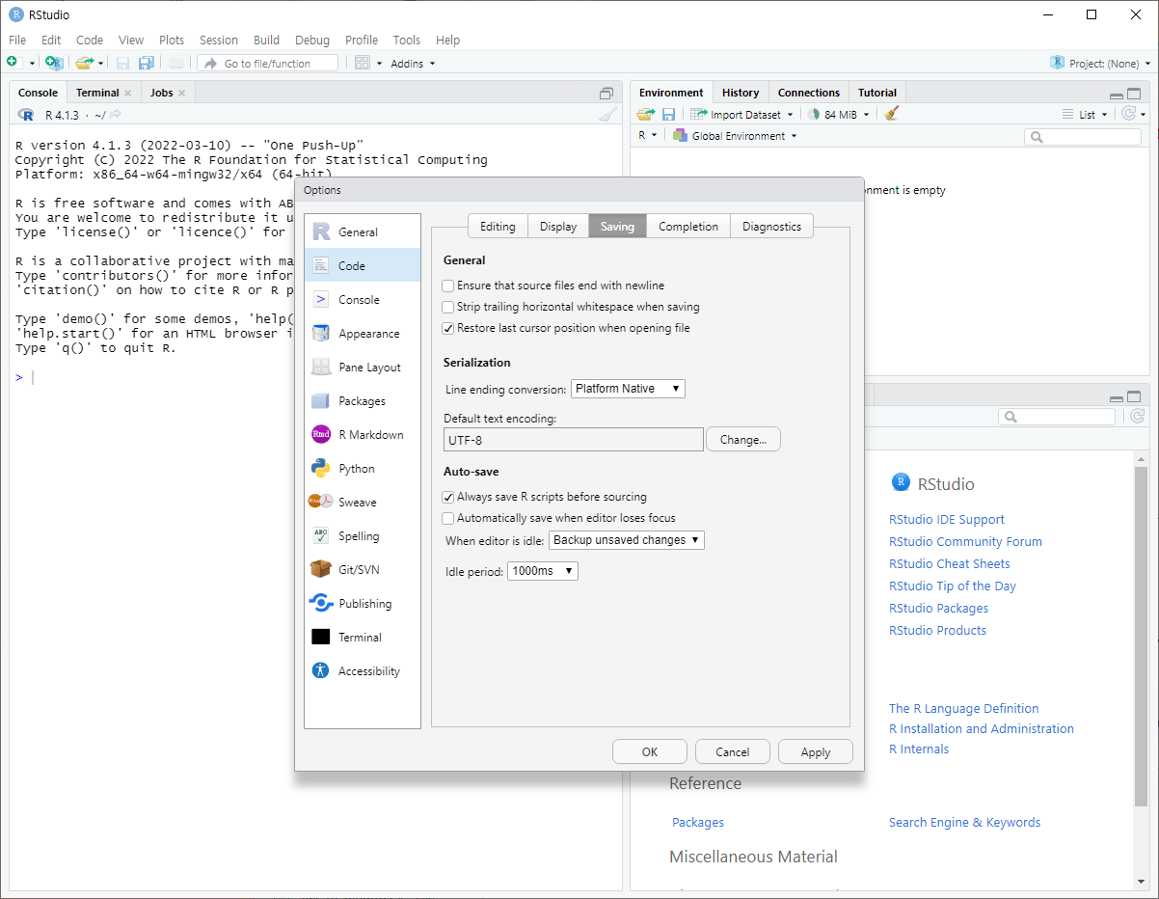This screenshot has width=1159, height=899.
Task: Click the Clear objects broom in Environment pane
Action: click(891, 114)
